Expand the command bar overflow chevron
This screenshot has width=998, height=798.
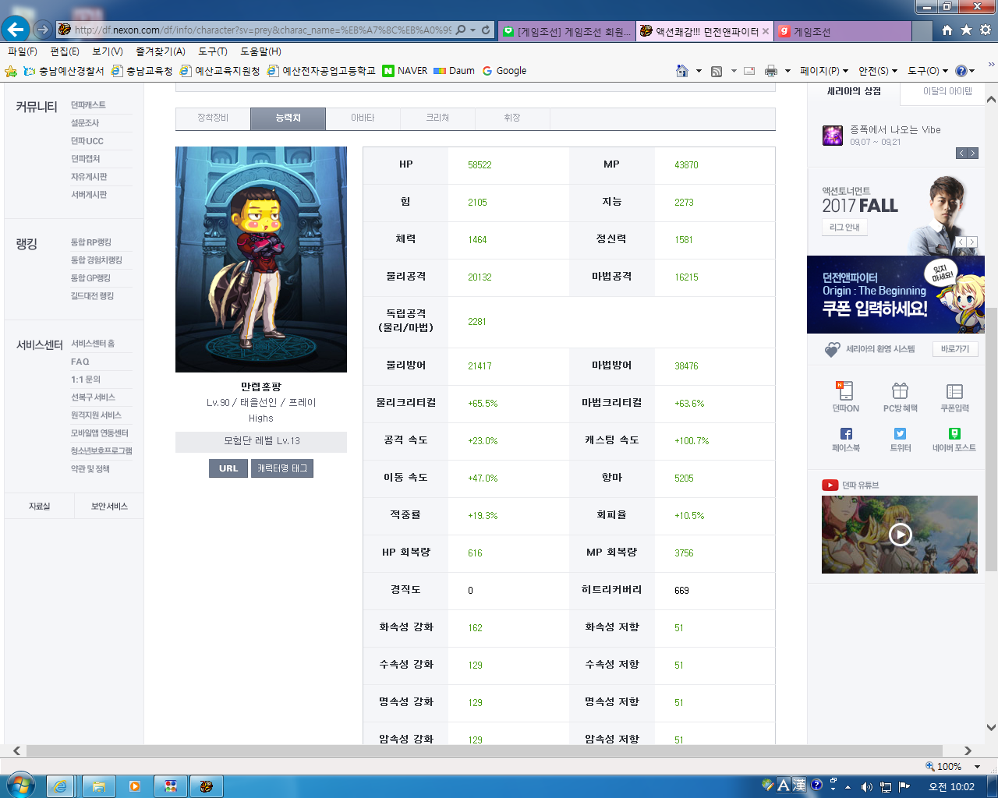coord(992,65)
